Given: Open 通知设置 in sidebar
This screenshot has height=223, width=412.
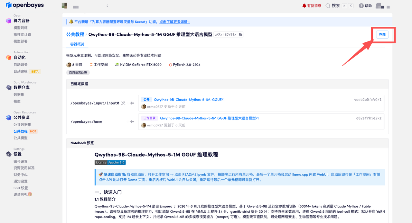Looking at the screenshot, I should [x=21, y=181].
